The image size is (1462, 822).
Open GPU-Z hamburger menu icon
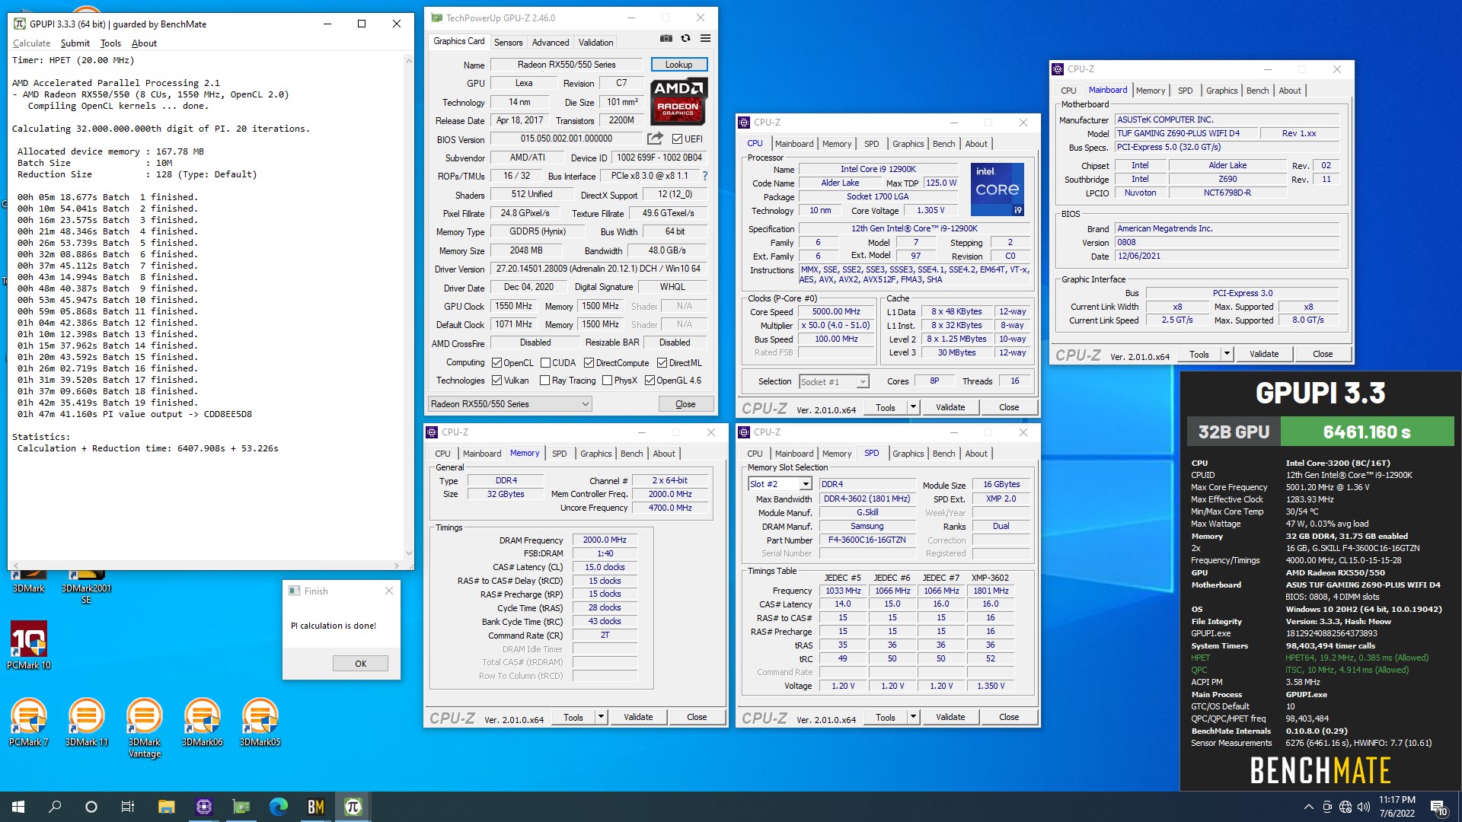coord(705,39)
